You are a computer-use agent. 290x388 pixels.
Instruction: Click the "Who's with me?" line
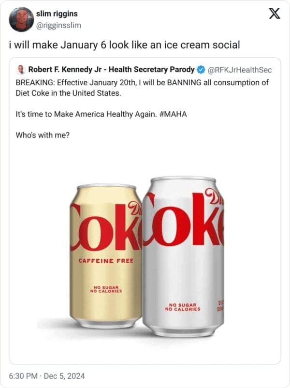pyautogui.click(x=43, y=135)
